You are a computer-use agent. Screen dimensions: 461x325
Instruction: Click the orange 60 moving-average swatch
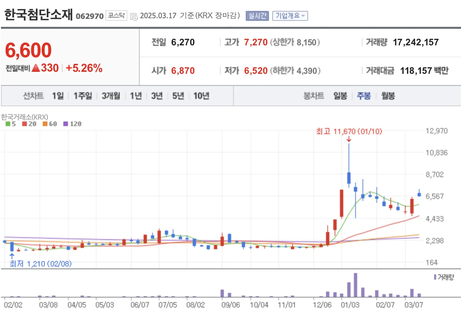click(x=45, y=124)
